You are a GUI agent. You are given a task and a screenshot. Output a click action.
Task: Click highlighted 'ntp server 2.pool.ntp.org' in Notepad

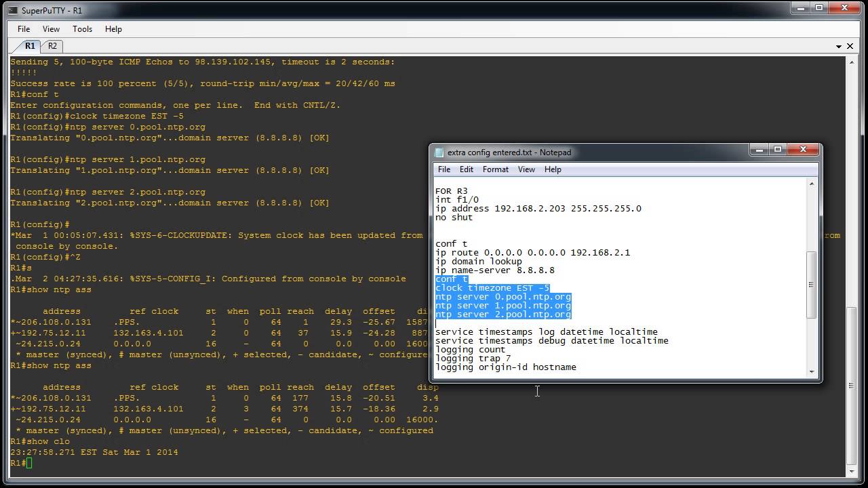[503, 314]
